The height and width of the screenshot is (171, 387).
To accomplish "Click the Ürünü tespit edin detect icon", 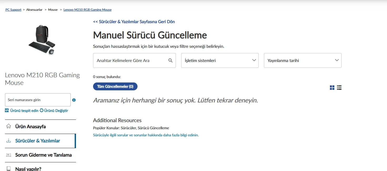I will tap(7, 111).
